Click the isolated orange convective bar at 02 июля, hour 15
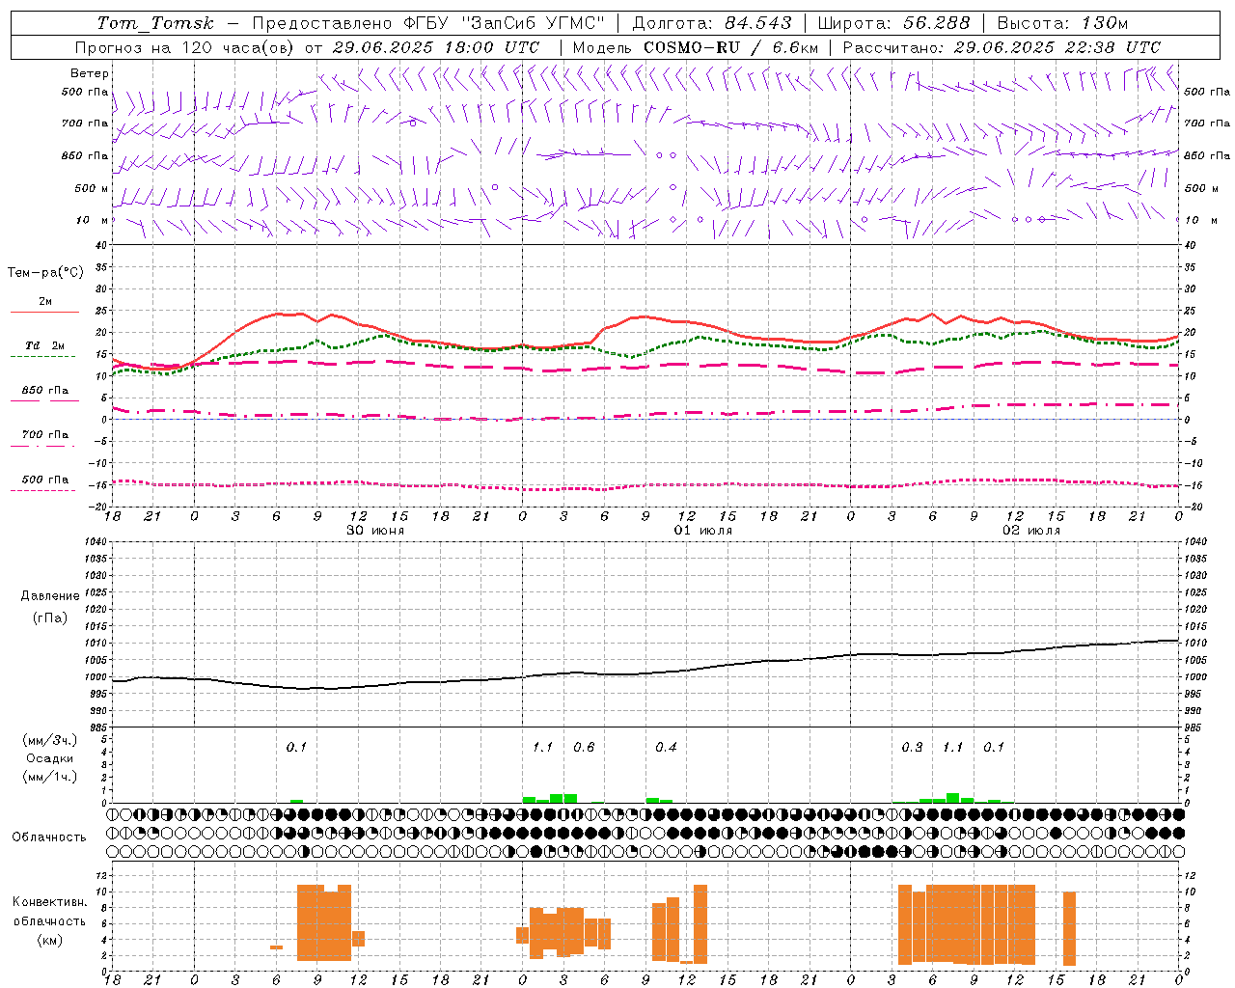The width and height of the screenshot is (1235, 988). pyautogui.click(x=1069, y=928)
